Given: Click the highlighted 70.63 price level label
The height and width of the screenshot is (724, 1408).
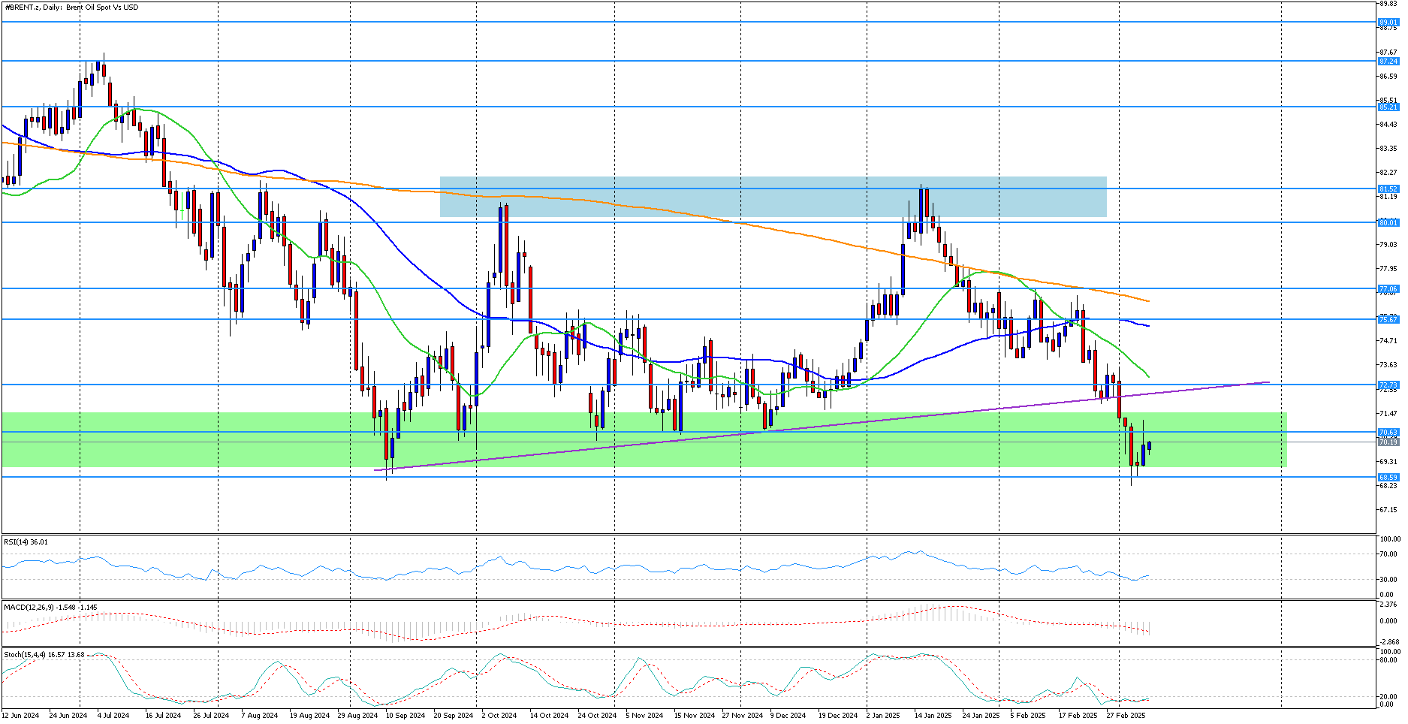Looking at the screenshot, I should click(1388, 433).
